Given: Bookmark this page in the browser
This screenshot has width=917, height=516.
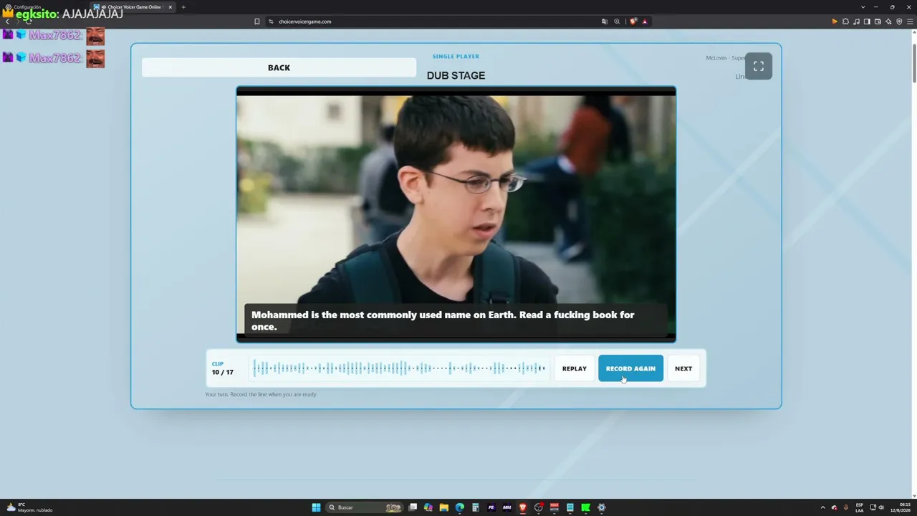Looking at the screenshot, I should coord(257,21).
